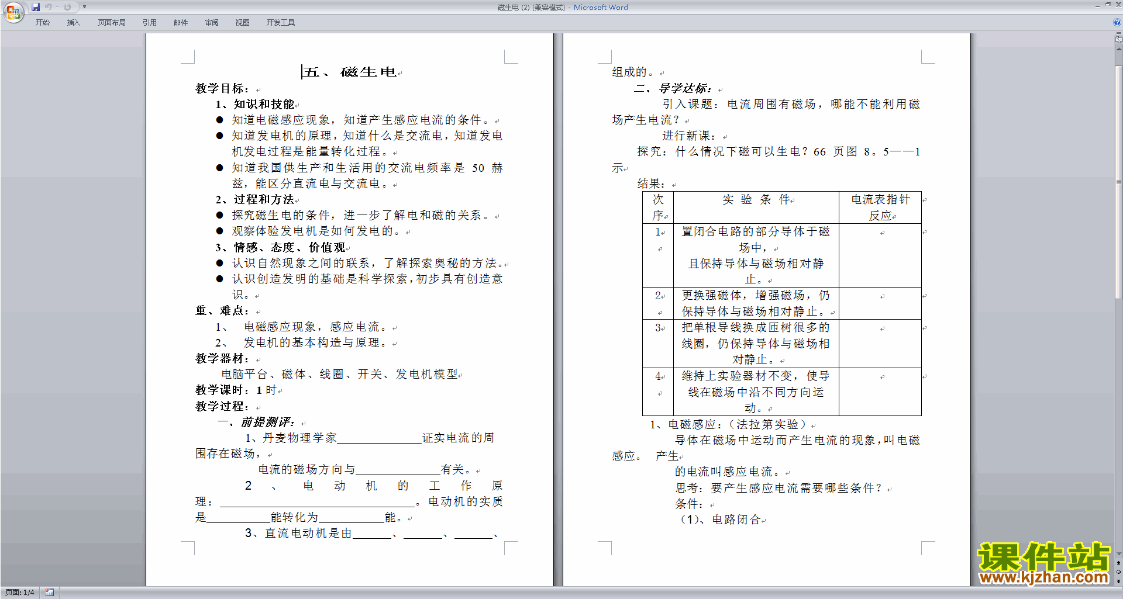
Task: Click table cell 置闭合电路的部分导体于磁场中
Action: 756,255
